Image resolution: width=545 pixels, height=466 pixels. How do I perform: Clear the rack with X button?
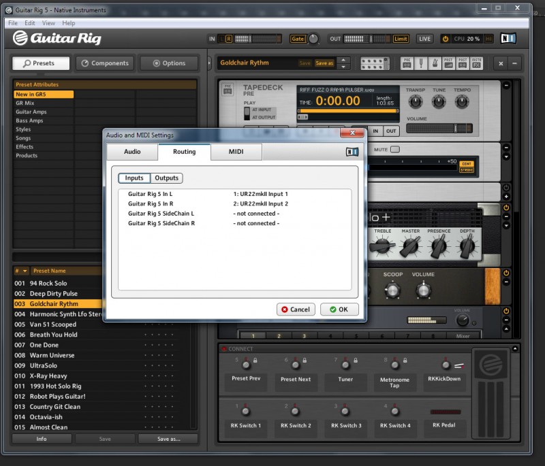point(501,63)
